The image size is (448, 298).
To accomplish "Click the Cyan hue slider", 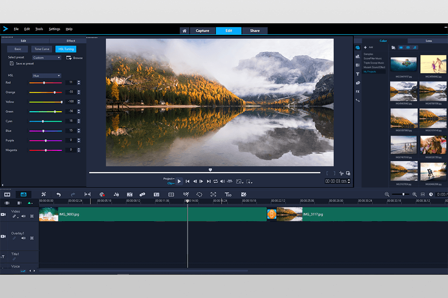I will (45, 121).
